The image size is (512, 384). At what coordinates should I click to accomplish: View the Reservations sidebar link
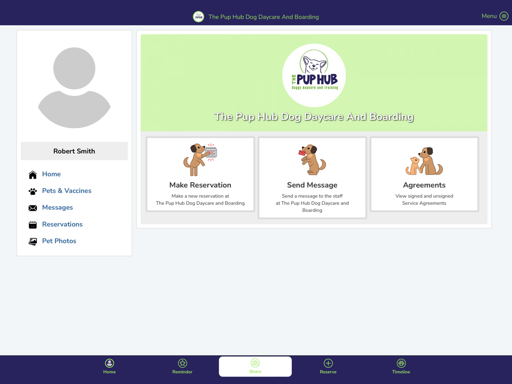click(62, 224)
